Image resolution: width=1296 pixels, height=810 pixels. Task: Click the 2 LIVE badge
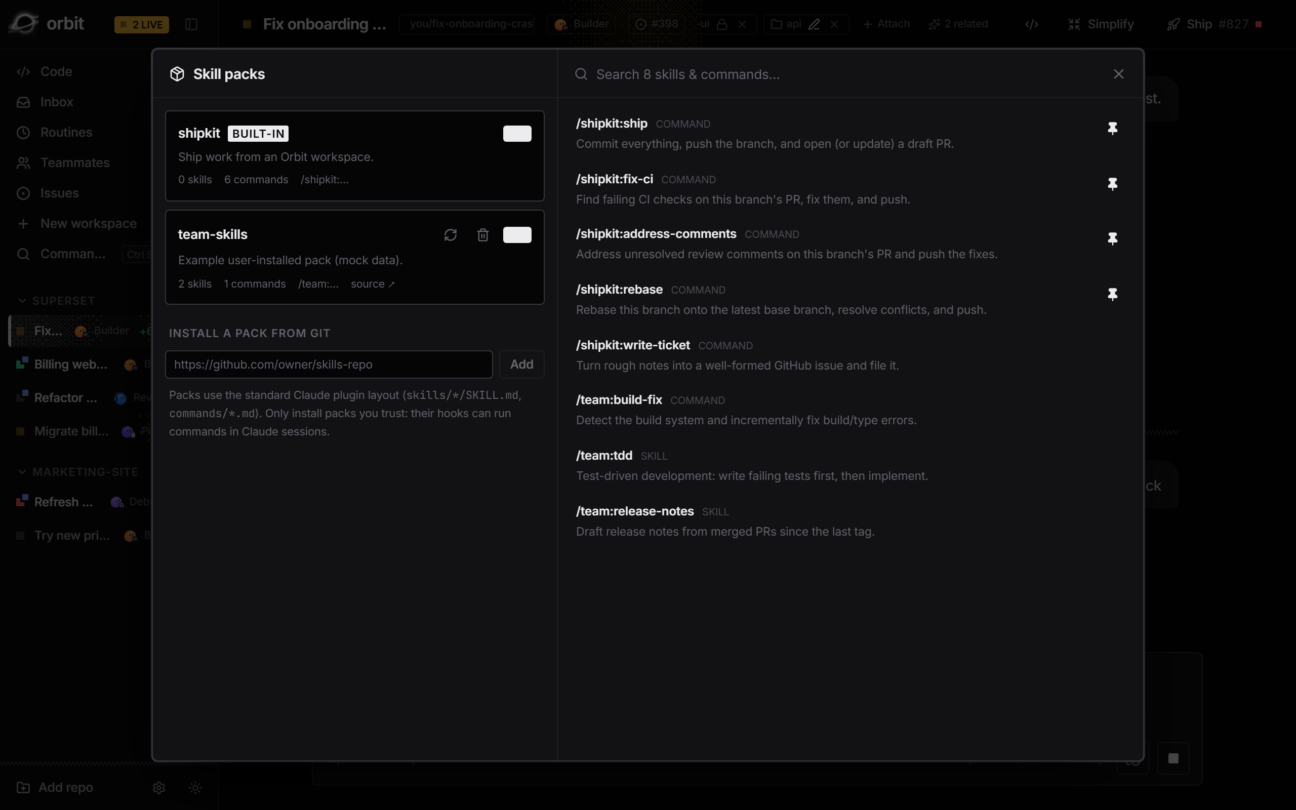click(141, 25)
